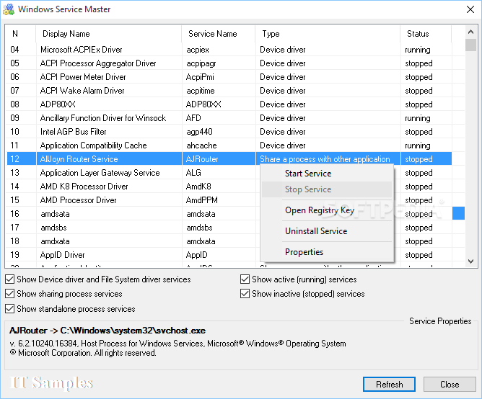The width and height of the screenshot is (482, 399).
Task: Click the Refresh button
Action: point(389,385)
